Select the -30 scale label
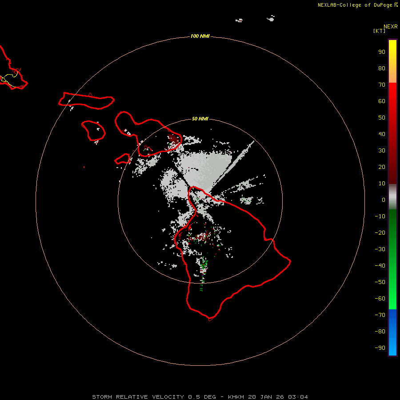This screenshot has width=400, height=400. coord(380,249)
